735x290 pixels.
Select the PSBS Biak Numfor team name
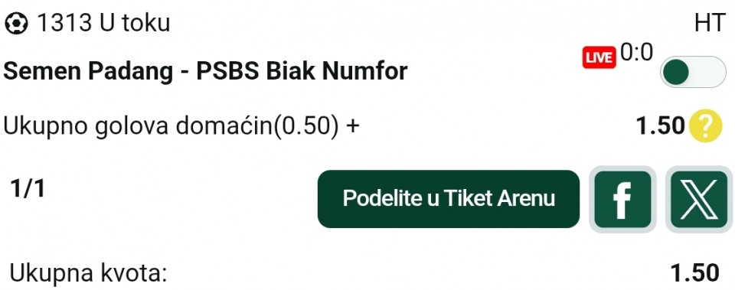(x=302, y=72)
